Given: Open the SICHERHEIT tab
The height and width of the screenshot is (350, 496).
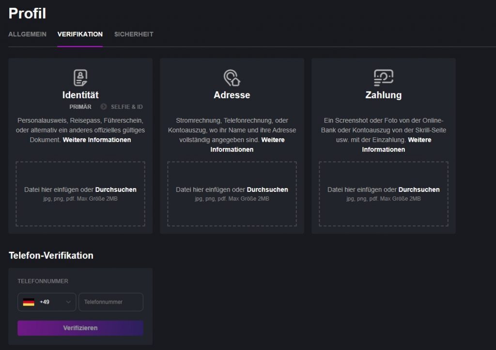Looking at the screenshot, I should (x=134, y=34).
